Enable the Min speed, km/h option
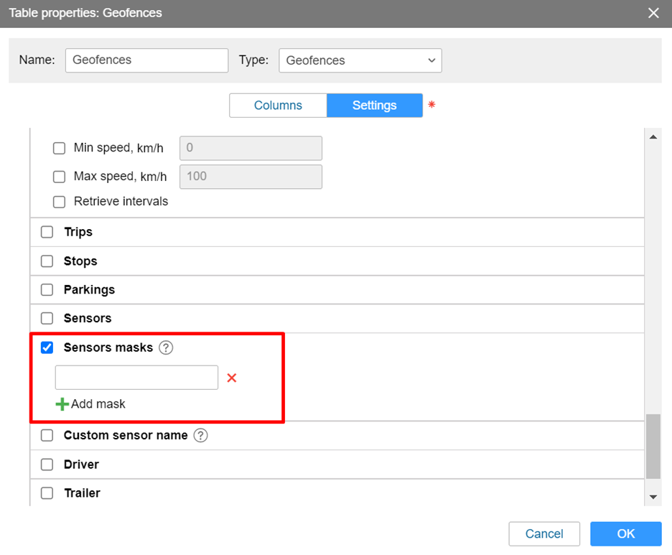This screenshot has width=672, height=555. pyautogui.click(x=60, y=149)
